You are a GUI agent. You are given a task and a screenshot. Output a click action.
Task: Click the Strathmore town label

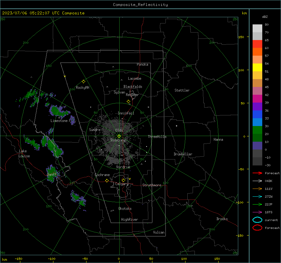(x=152, y=185)
